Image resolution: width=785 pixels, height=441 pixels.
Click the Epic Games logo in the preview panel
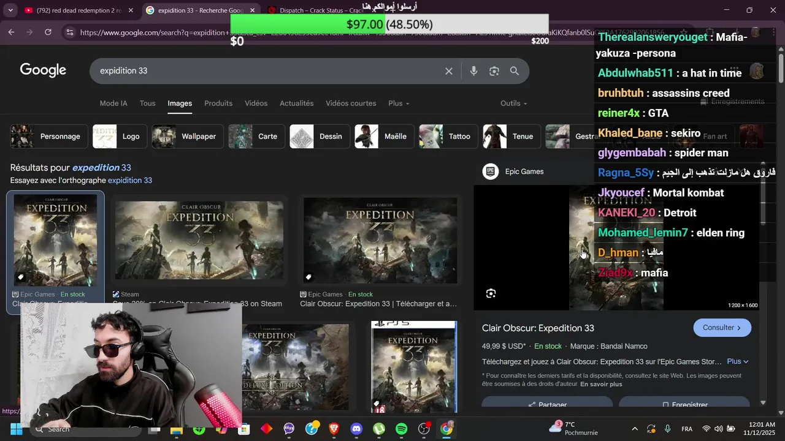coord(491,171)
